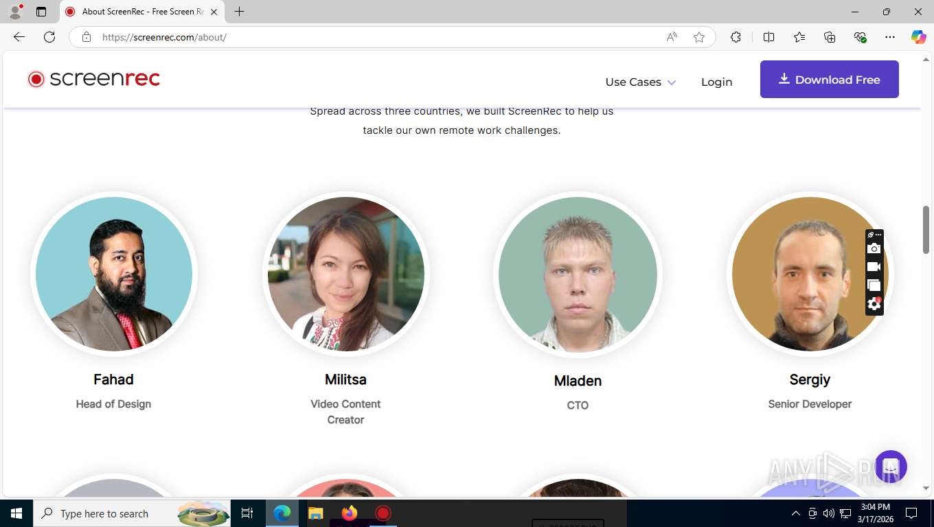Activate Read aloud in address bar
Image resolution: width=934 pixels, height=527 pixels.
[x=672, y=37]
